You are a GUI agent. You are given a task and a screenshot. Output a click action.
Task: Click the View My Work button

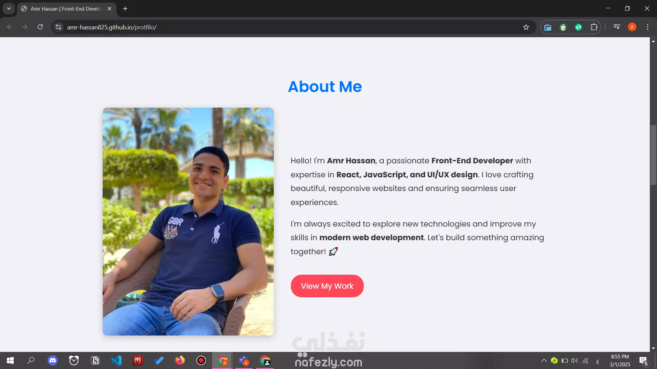coord(327,286)
